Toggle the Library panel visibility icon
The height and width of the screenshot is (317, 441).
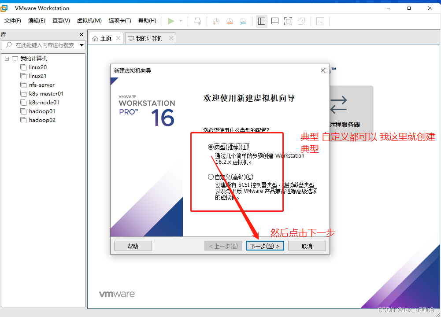(x=261, y=21)
